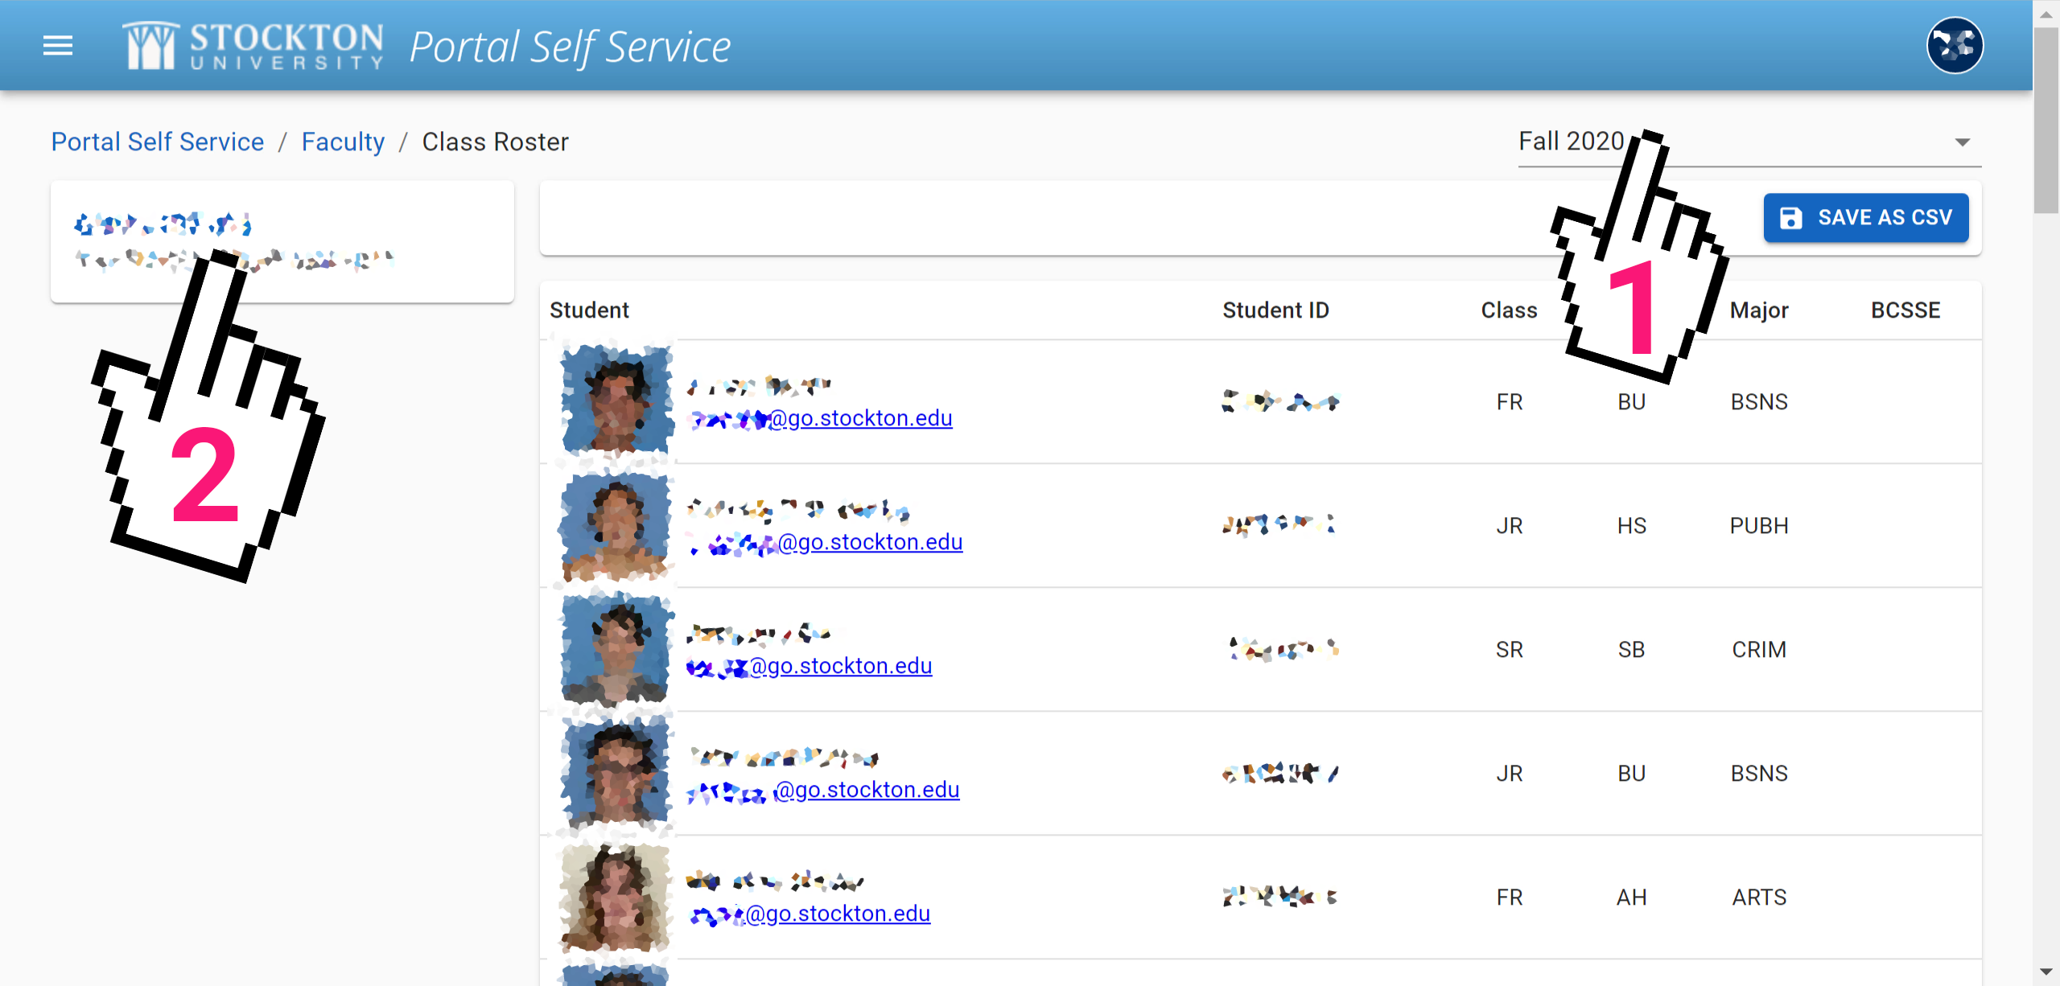The height and width of the screenshot is (986, 2060).
Task: Email the first FR BSNS student
Action: click(x=821, y=419)
